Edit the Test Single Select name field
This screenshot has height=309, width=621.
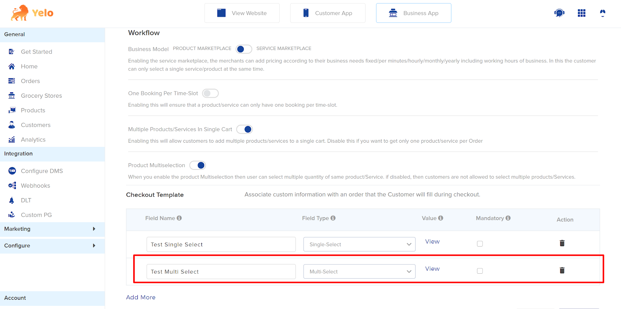pos(221,244)
